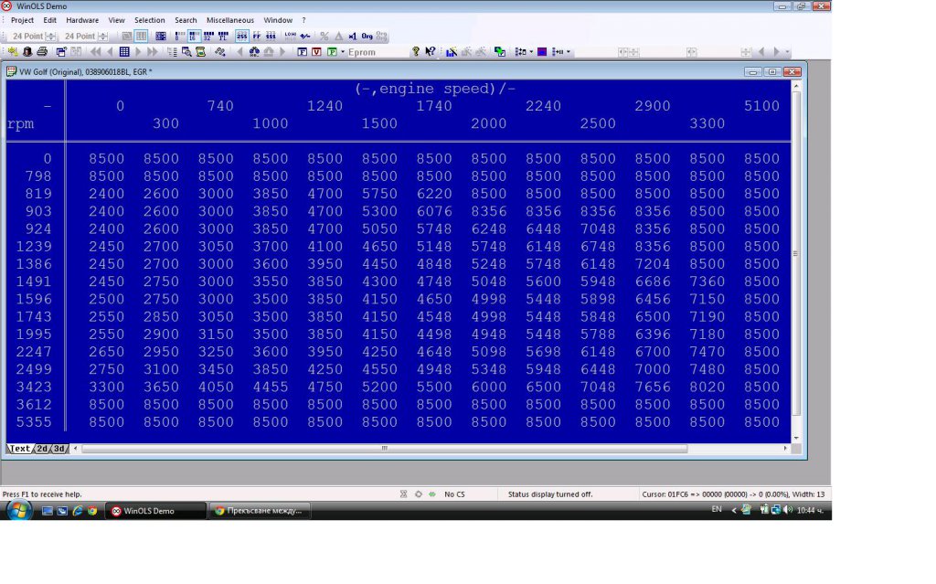
Task: Switch to the 3d view tab
Action: tap(59, 449)
